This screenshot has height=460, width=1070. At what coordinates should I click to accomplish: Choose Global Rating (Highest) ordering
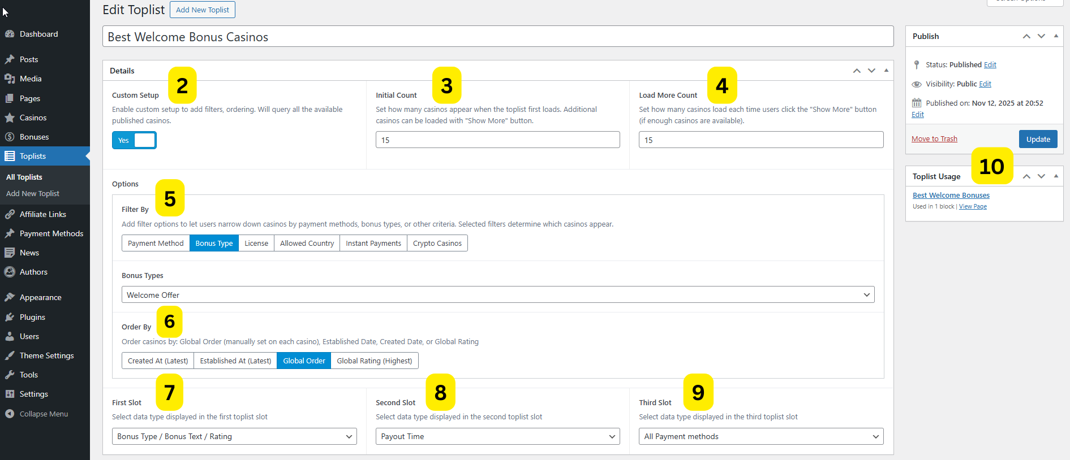tap(374, 361)
